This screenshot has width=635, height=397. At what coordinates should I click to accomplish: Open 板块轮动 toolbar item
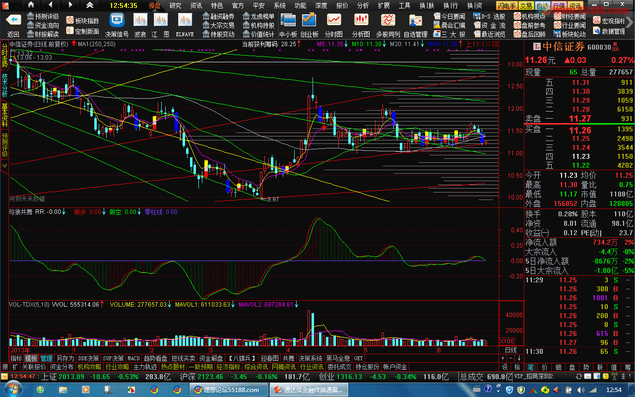coord(570,34)
